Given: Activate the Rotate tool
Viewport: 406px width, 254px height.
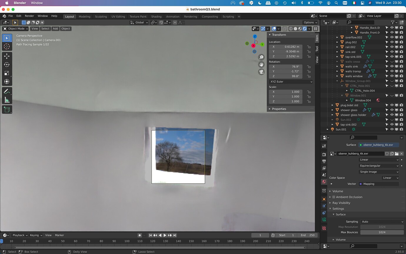Looking at the screenshot, I should pos(7,65).
